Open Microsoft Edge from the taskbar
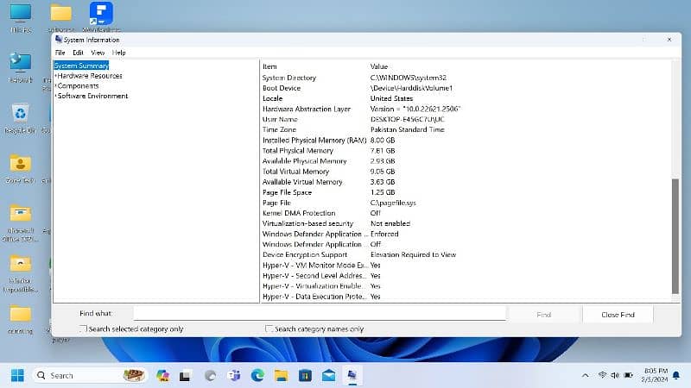691x388 pixels. (257, 375)
